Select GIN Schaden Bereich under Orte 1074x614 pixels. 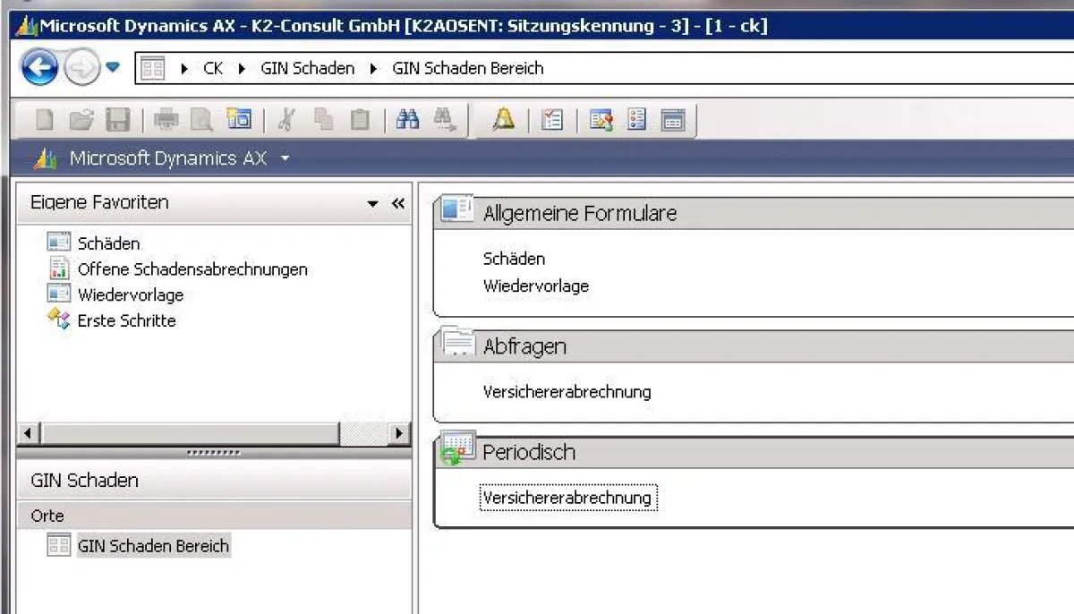click(153, 546)
